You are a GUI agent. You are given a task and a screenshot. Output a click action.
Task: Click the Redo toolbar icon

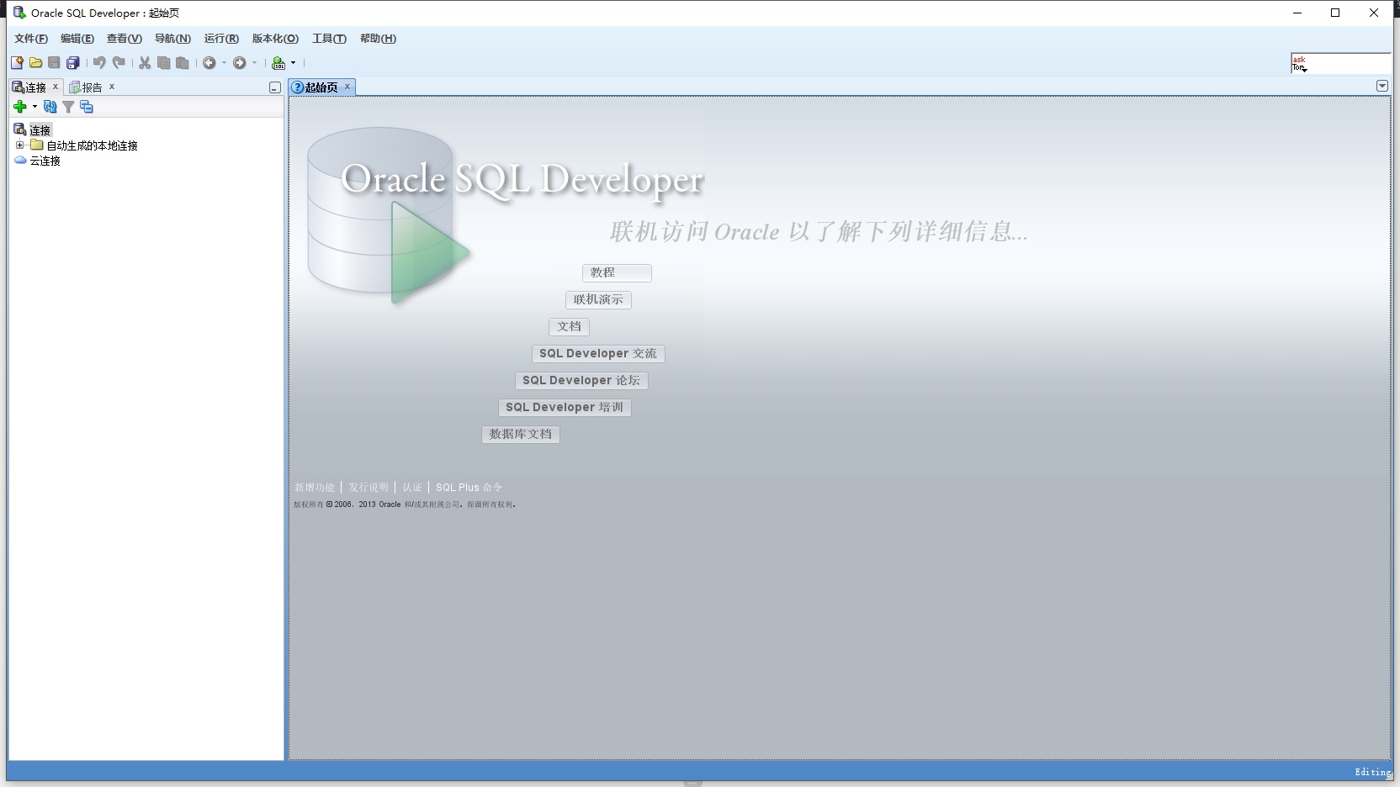pyautogui.click(x=119, y=63)
